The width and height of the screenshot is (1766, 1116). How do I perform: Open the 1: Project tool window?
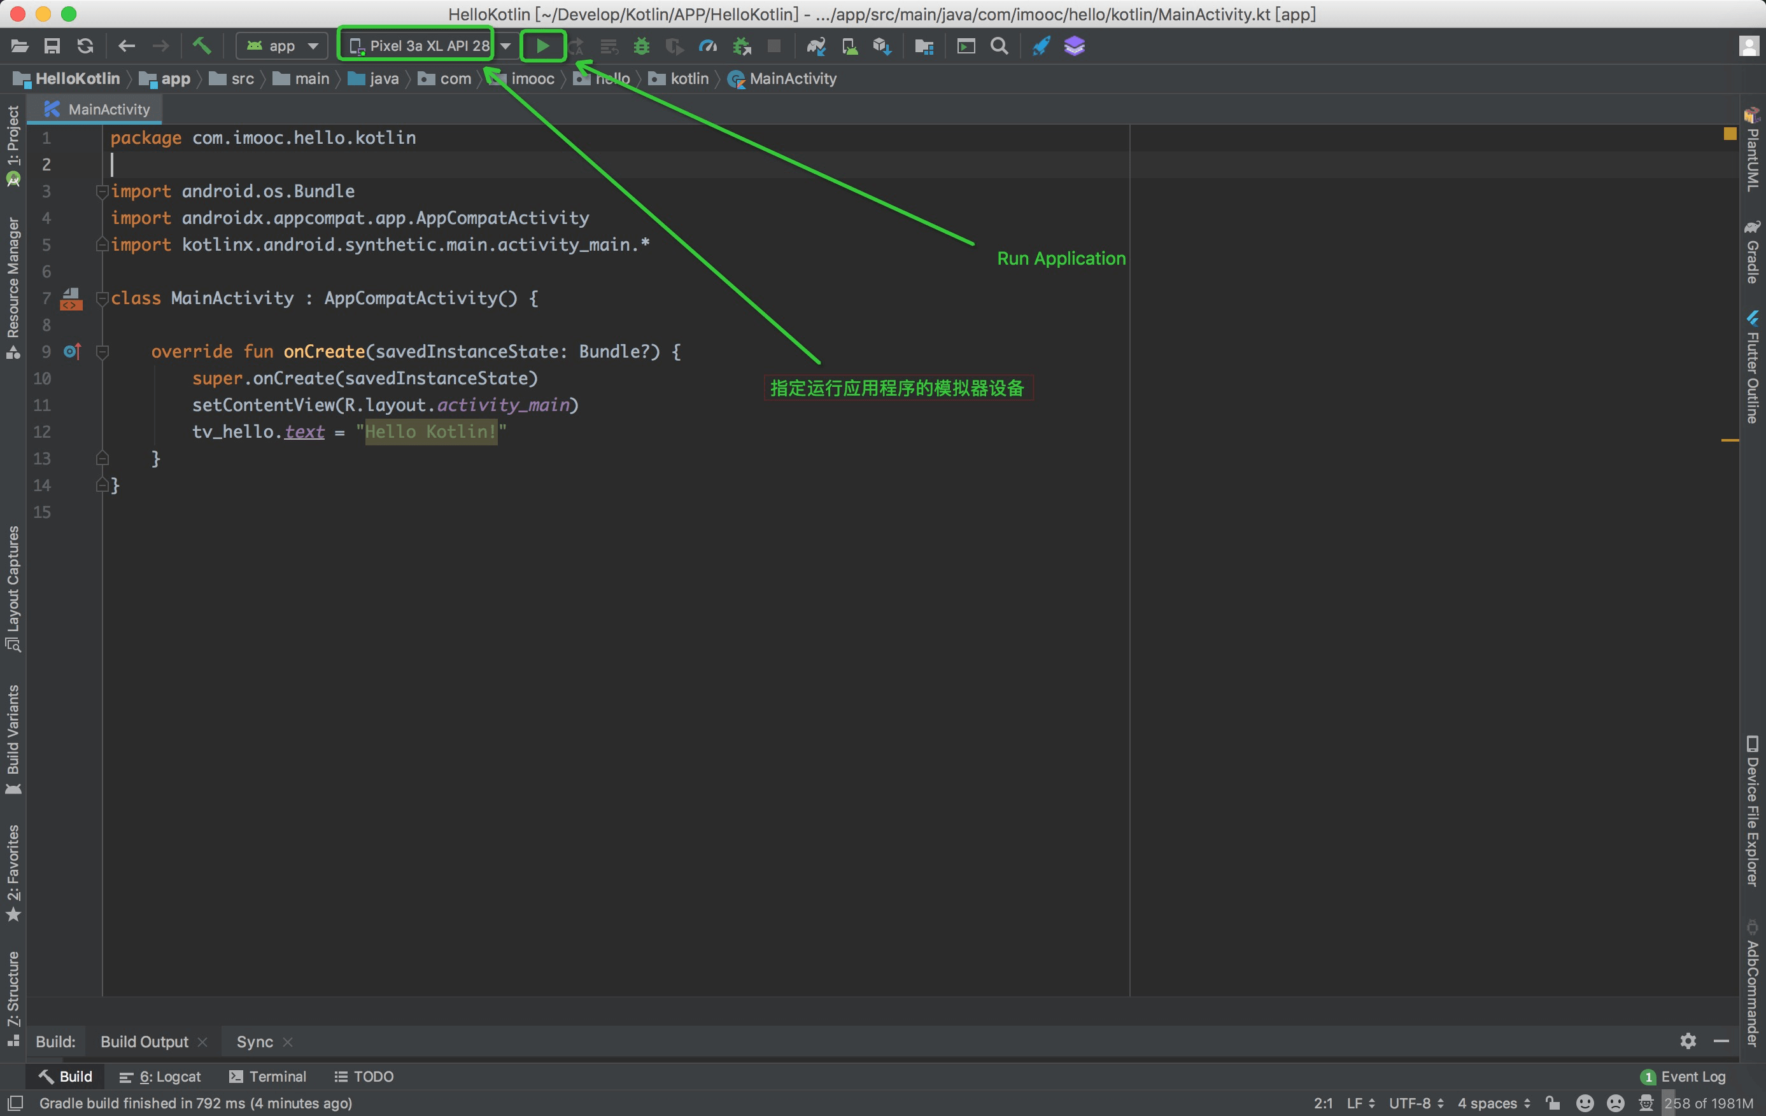click(13, 146)
